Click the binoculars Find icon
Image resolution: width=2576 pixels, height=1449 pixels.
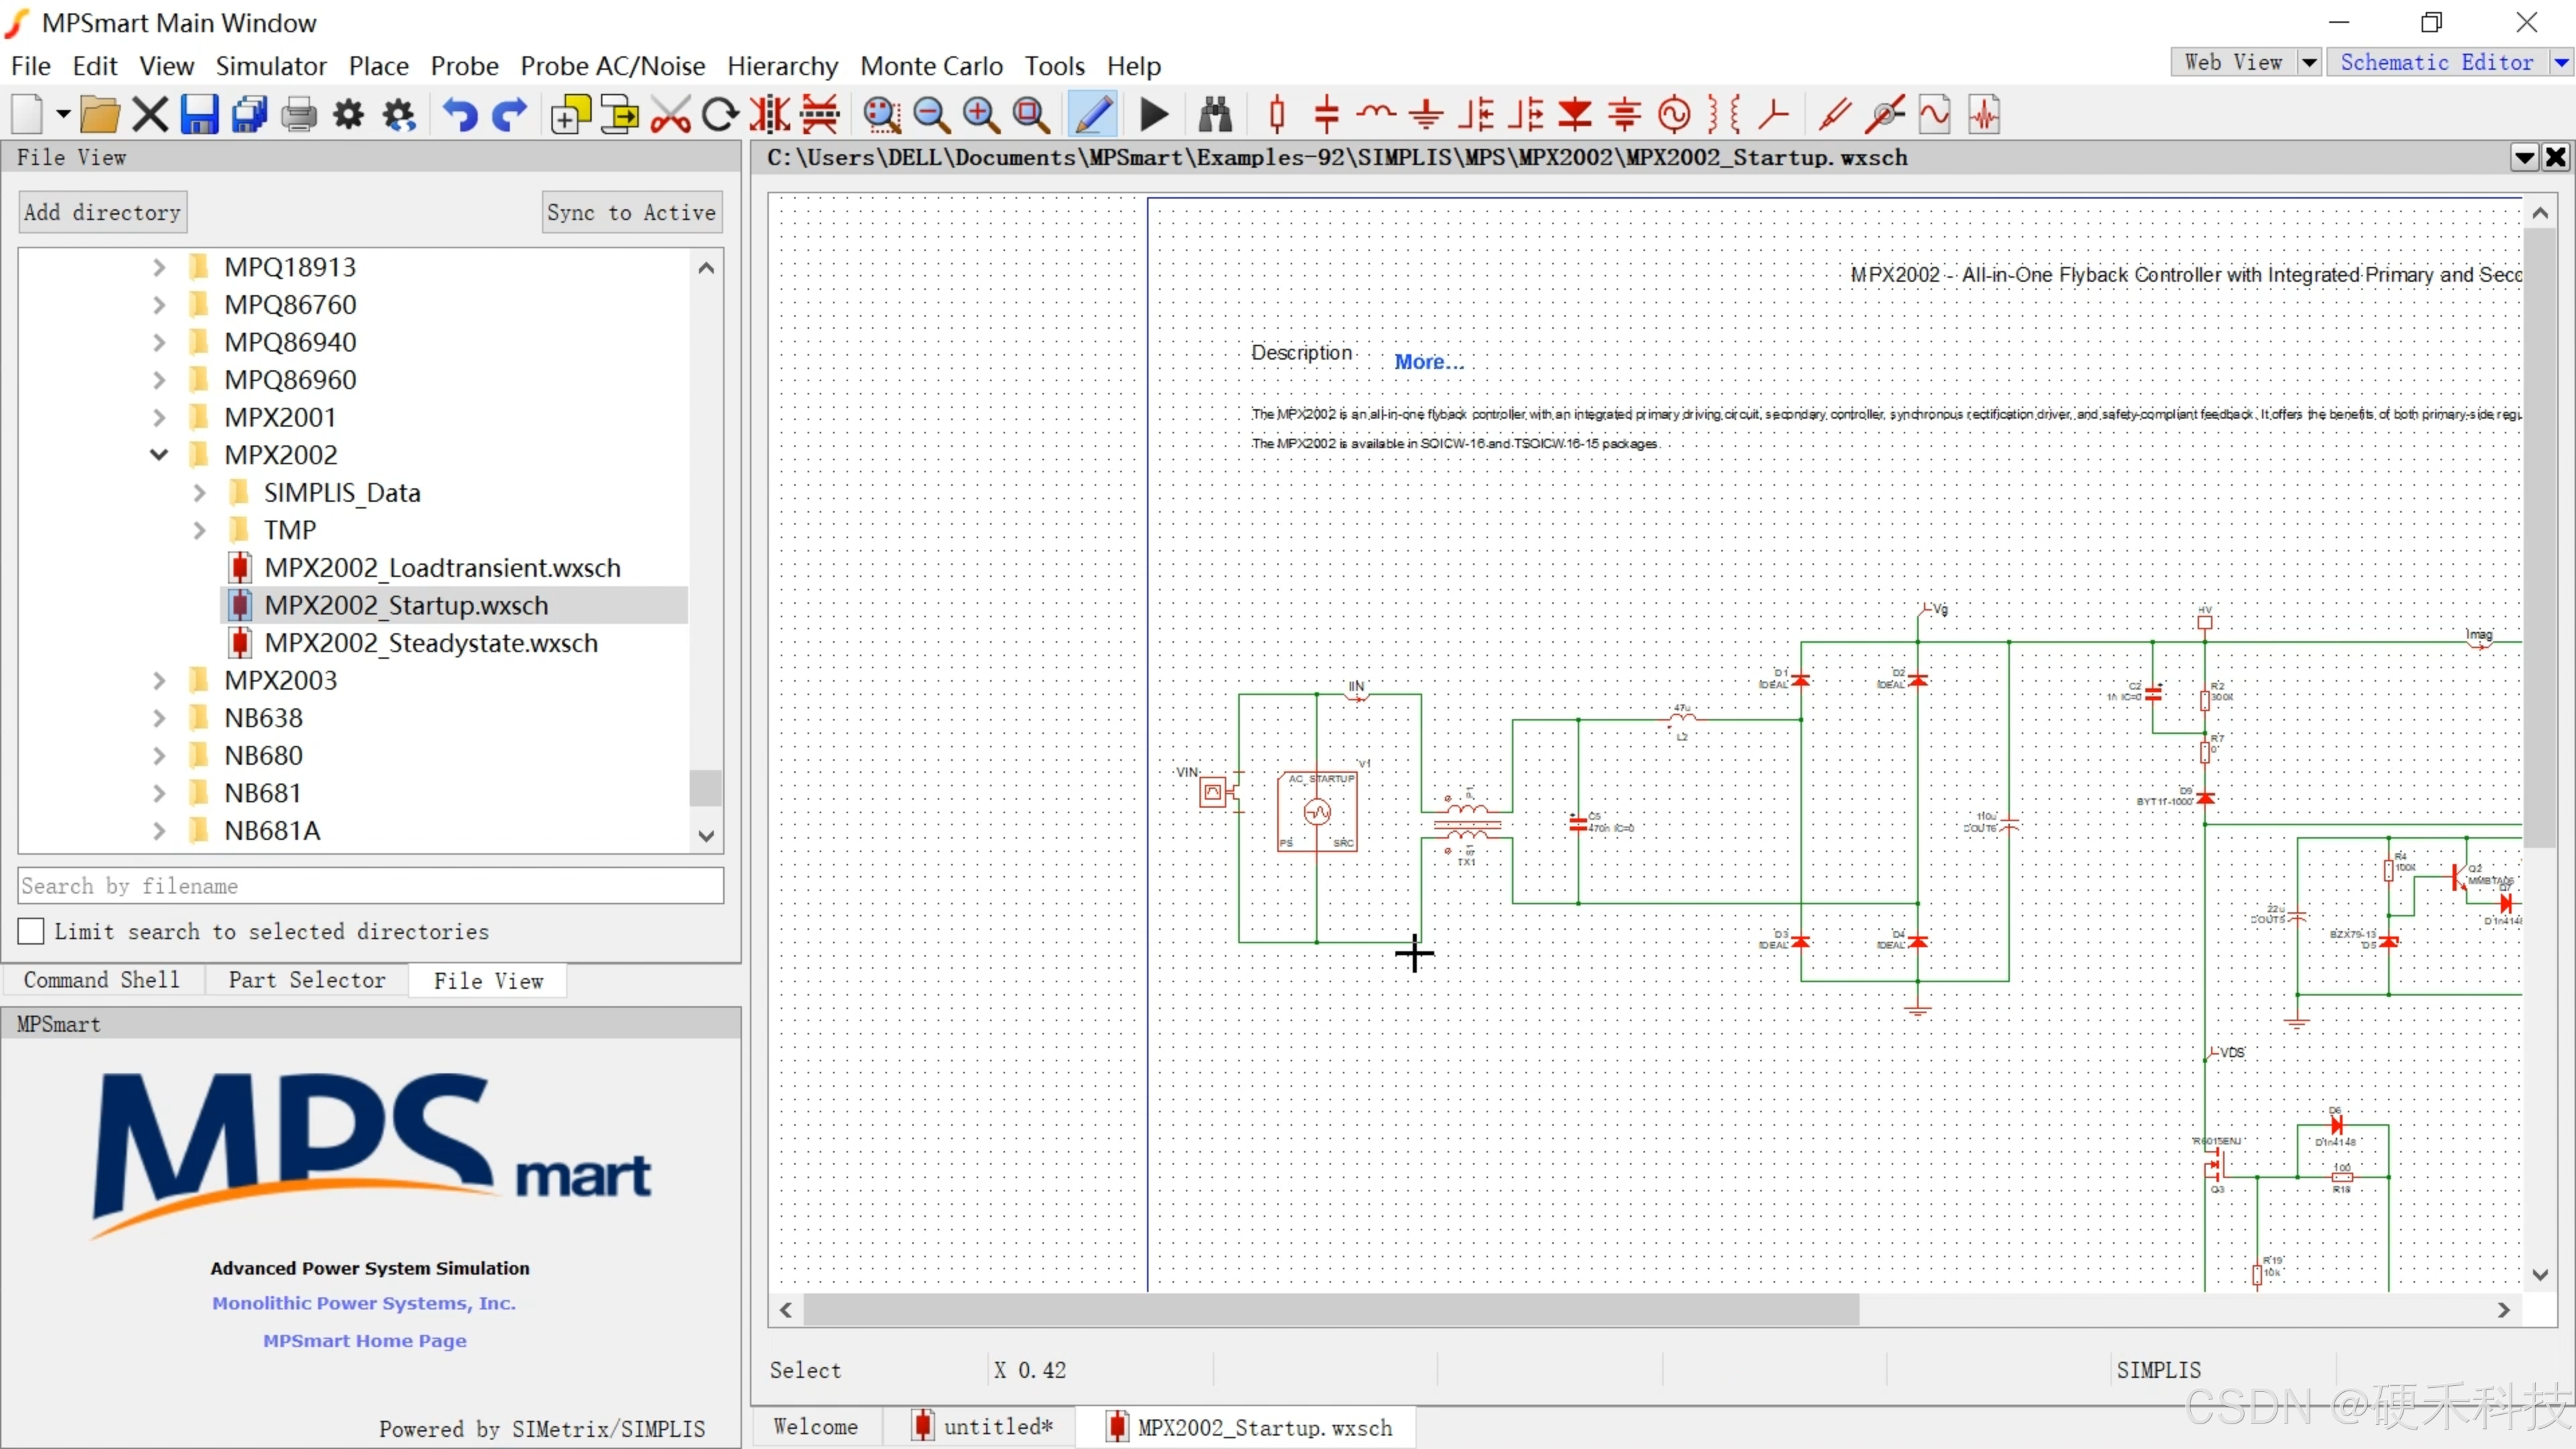point(1215,115)
